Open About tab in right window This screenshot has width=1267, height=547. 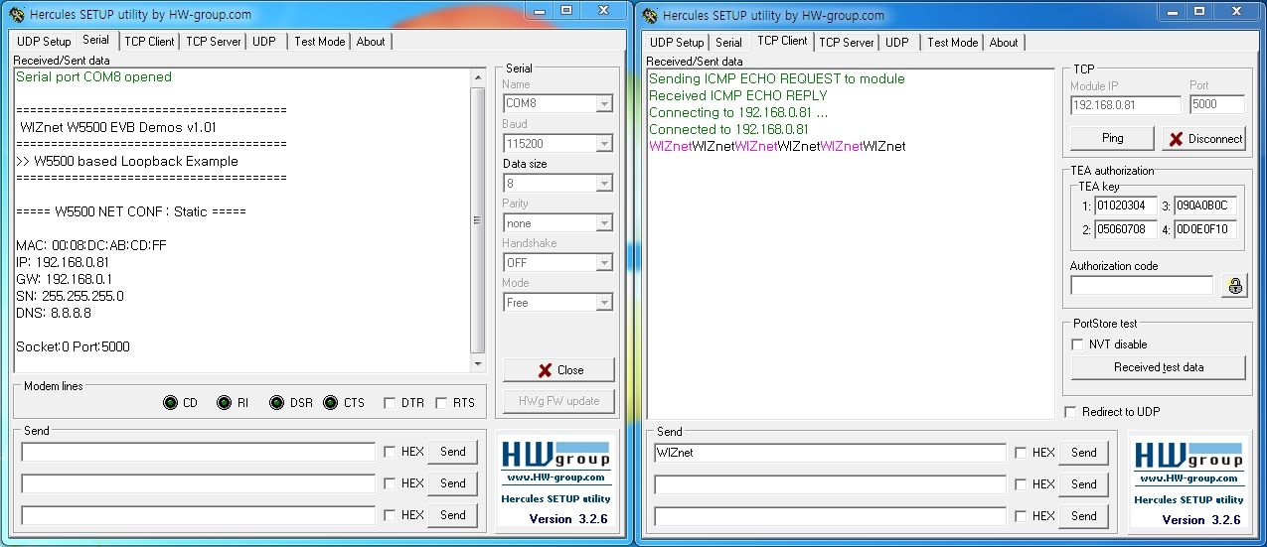pos(1004,43)
